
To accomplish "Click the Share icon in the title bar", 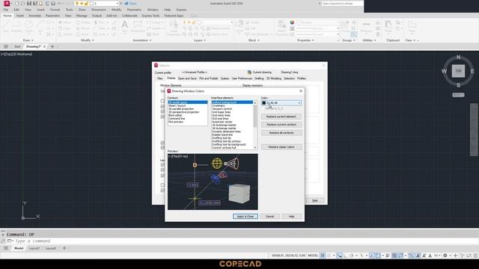I will point(131,3).
